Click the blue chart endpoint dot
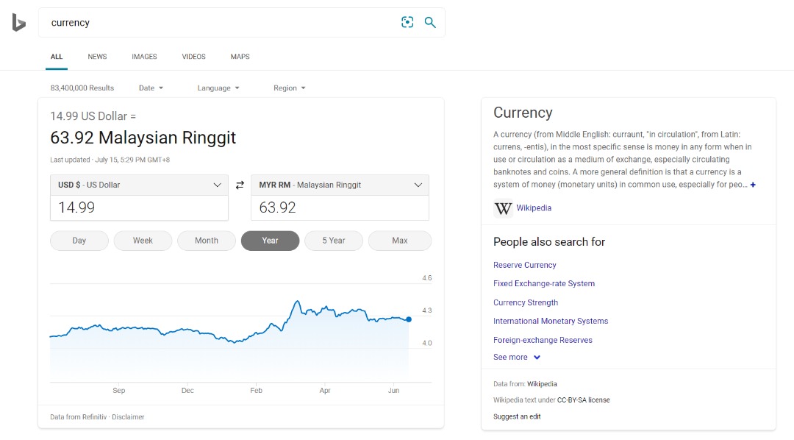Screen dimensions: 794x440 [409, 319]
